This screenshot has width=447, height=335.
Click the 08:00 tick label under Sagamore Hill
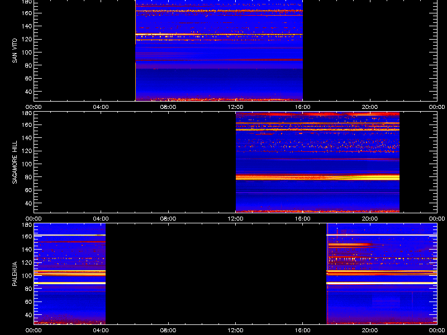pos(168,219)
